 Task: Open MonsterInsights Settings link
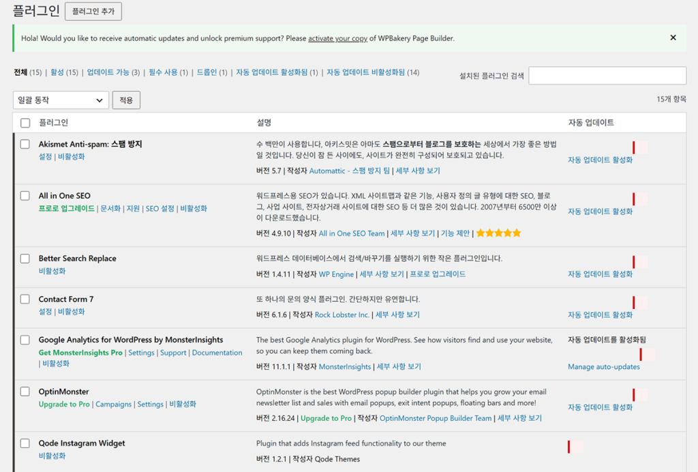pos(142,353)
